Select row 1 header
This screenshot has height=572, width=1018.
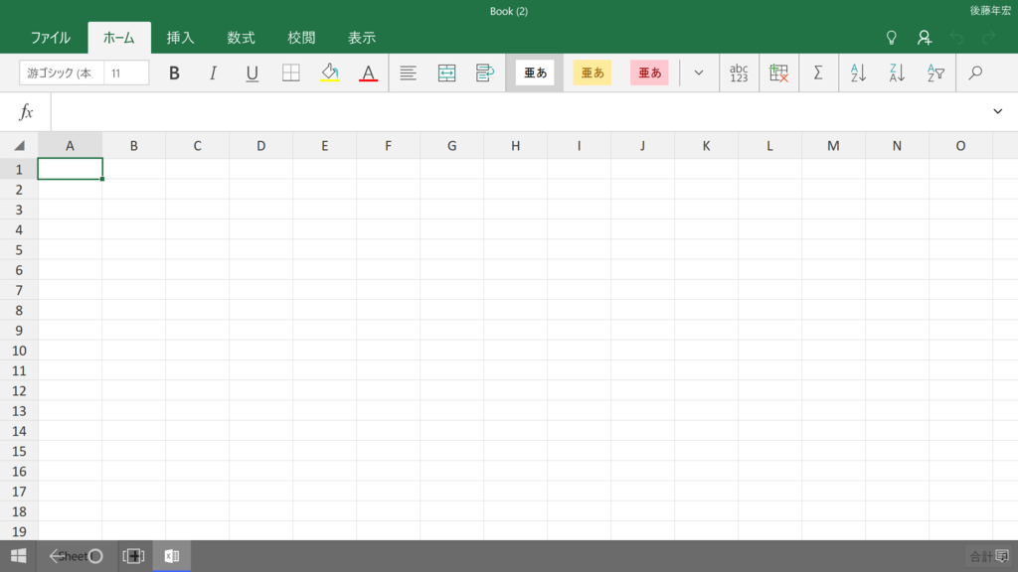19,169
